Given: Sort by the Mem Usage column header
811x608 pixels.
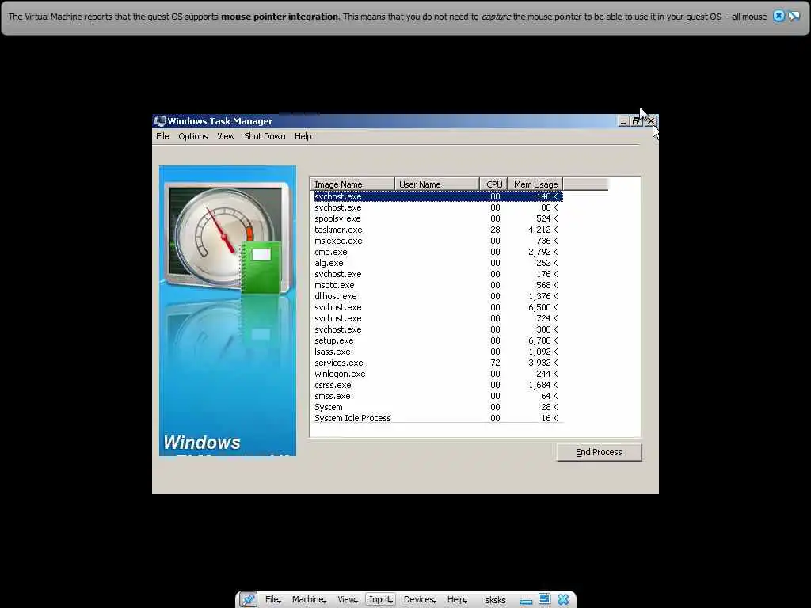Looking at the screenshot, I should click(535, 184).
